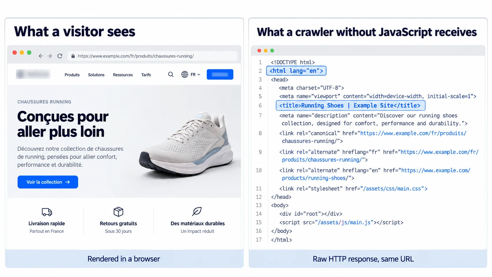Viewport: 492px width, 277px height.
Task: Click the delivery truck icon
Action: [47, 212]
